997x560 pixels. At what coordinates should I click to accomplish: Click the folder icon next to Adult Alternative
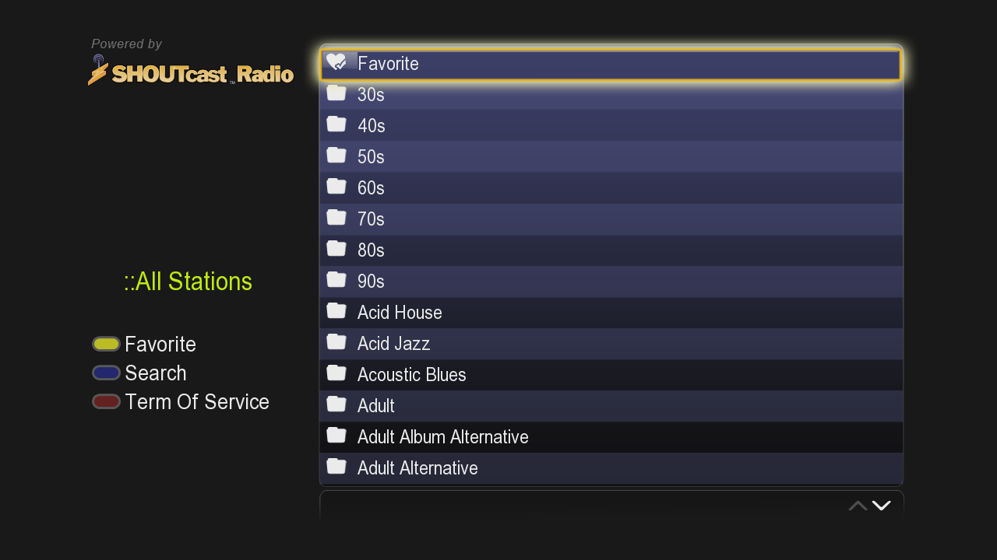point(336,467)
